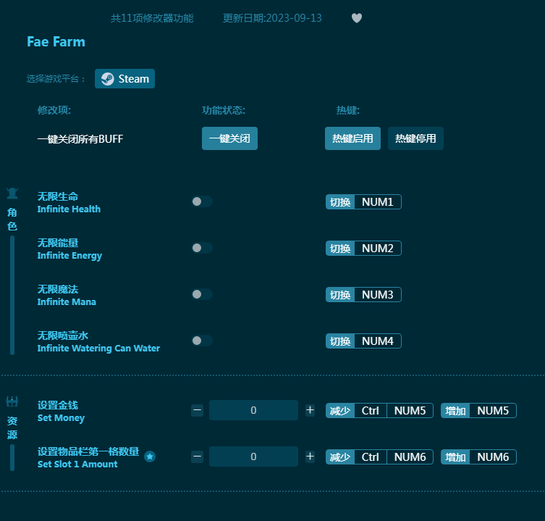Screen dimensions: 545x521
Task: Increase Set Money with plus button
Action: [x=310, y=410]
